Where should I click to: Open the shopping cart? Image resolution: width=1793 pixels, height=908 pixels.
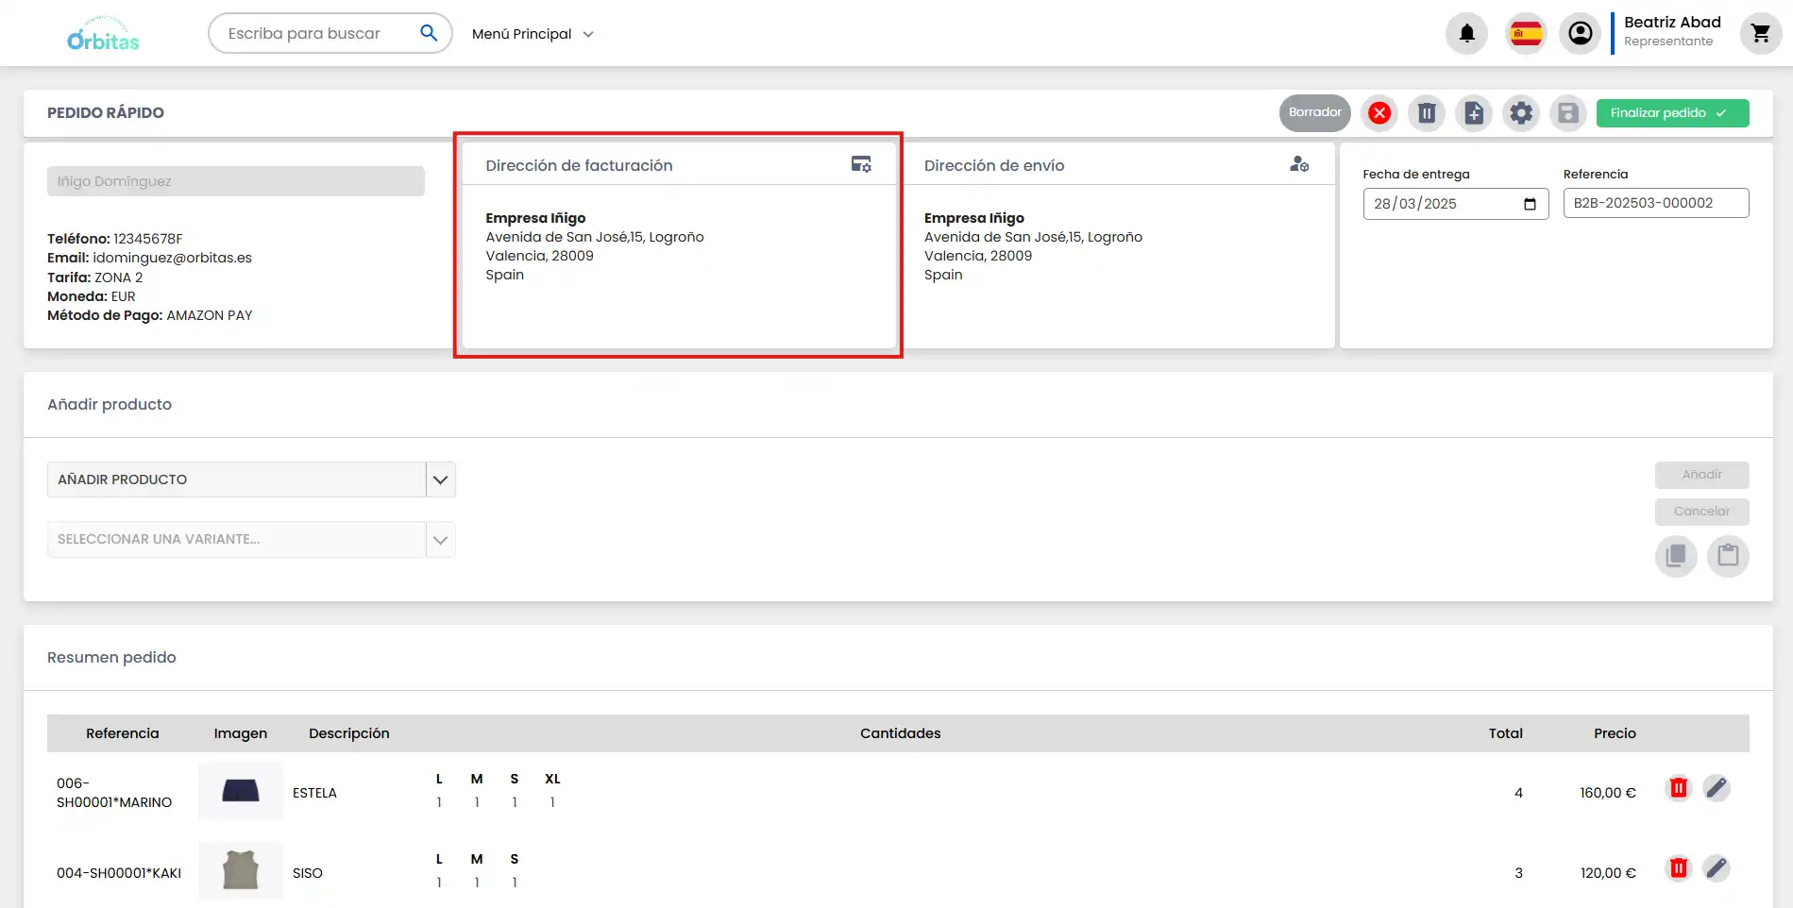(1760, 34)
